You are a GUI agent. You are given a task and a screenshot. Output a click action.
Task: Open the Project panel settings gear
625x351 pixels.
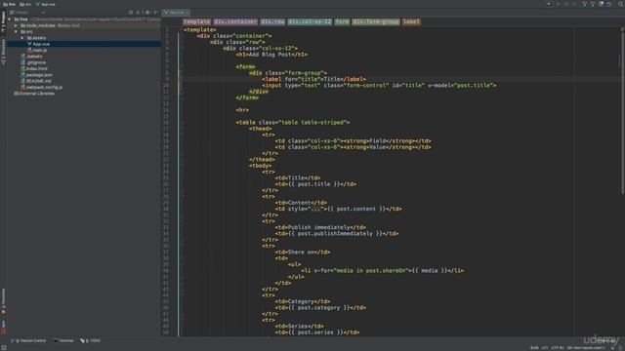pos(147,13)
